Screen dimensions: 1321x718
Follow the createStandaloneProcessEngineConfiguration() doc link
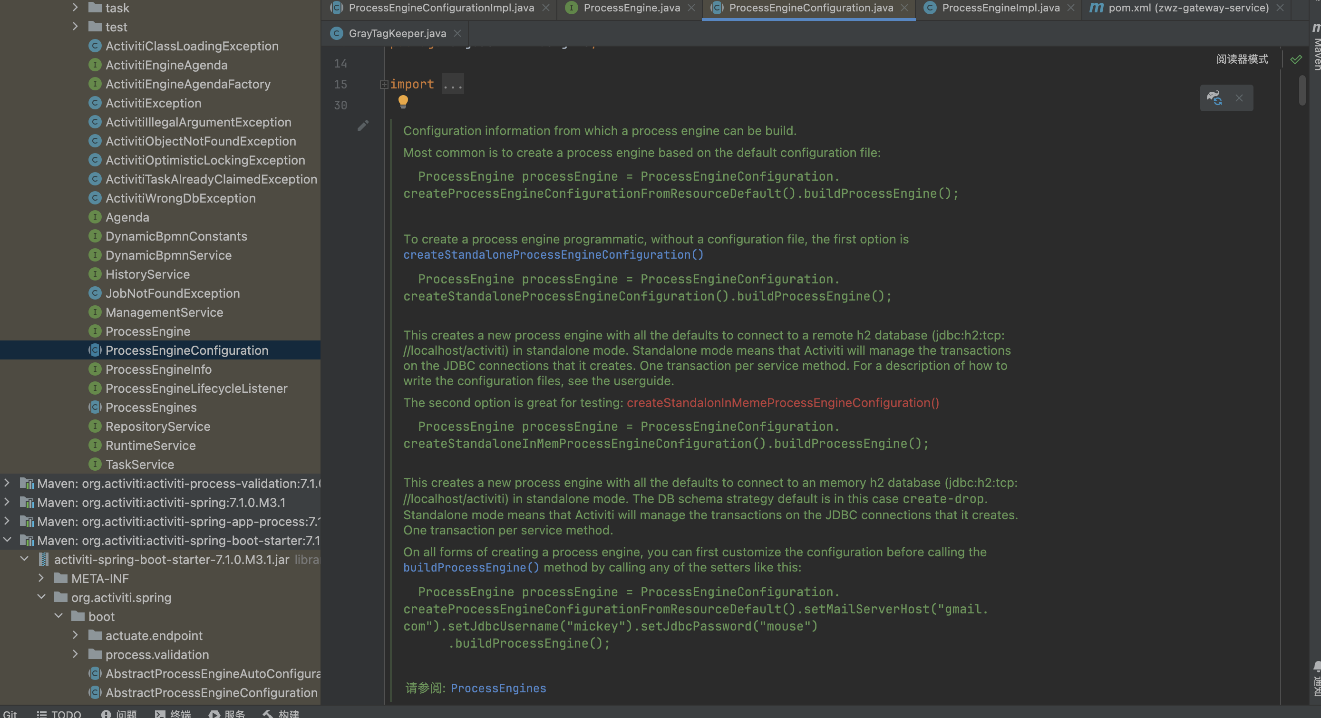pyautogui.click(x=553, y=255)
